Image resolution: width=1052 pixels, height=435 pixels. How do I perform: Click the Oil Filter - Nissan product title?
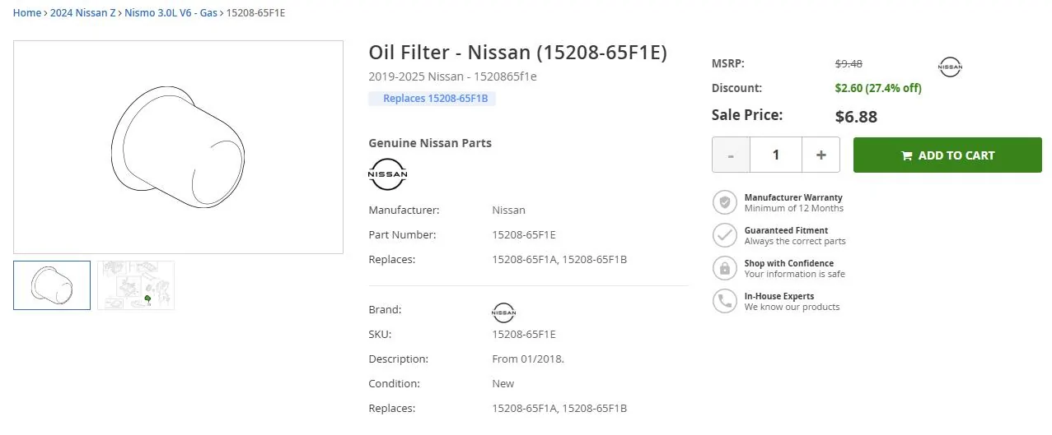517,53
